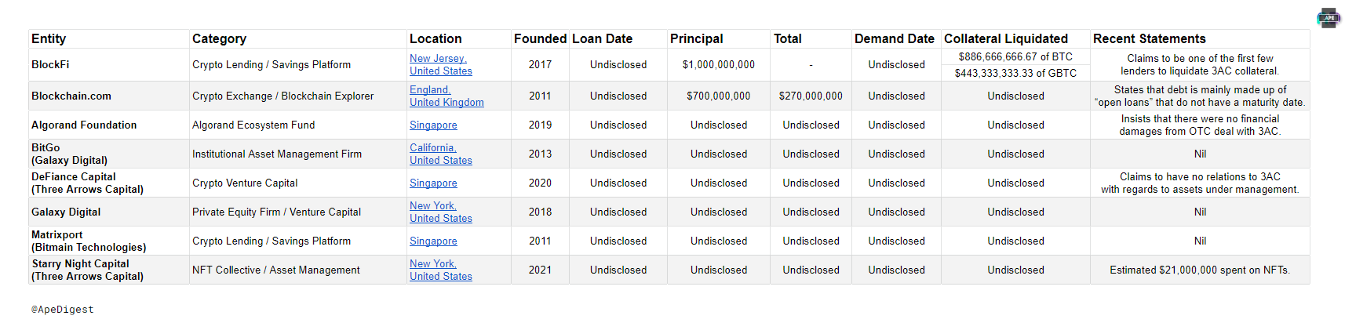
Task: Select the Estimated $21,000,000 spent on NFTs cell
Action: tap(1199, 270)
